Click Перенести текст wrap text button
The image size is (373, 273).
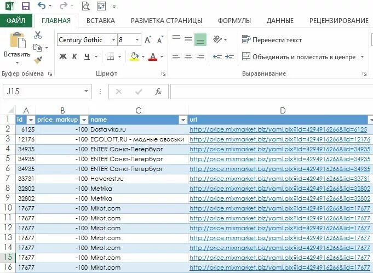272,40
